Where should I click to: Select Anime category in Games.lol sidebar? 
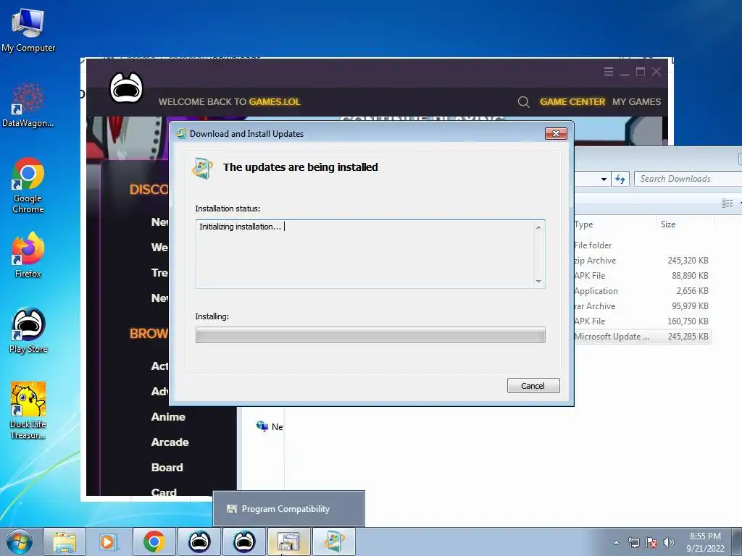[x=168, y=417]
